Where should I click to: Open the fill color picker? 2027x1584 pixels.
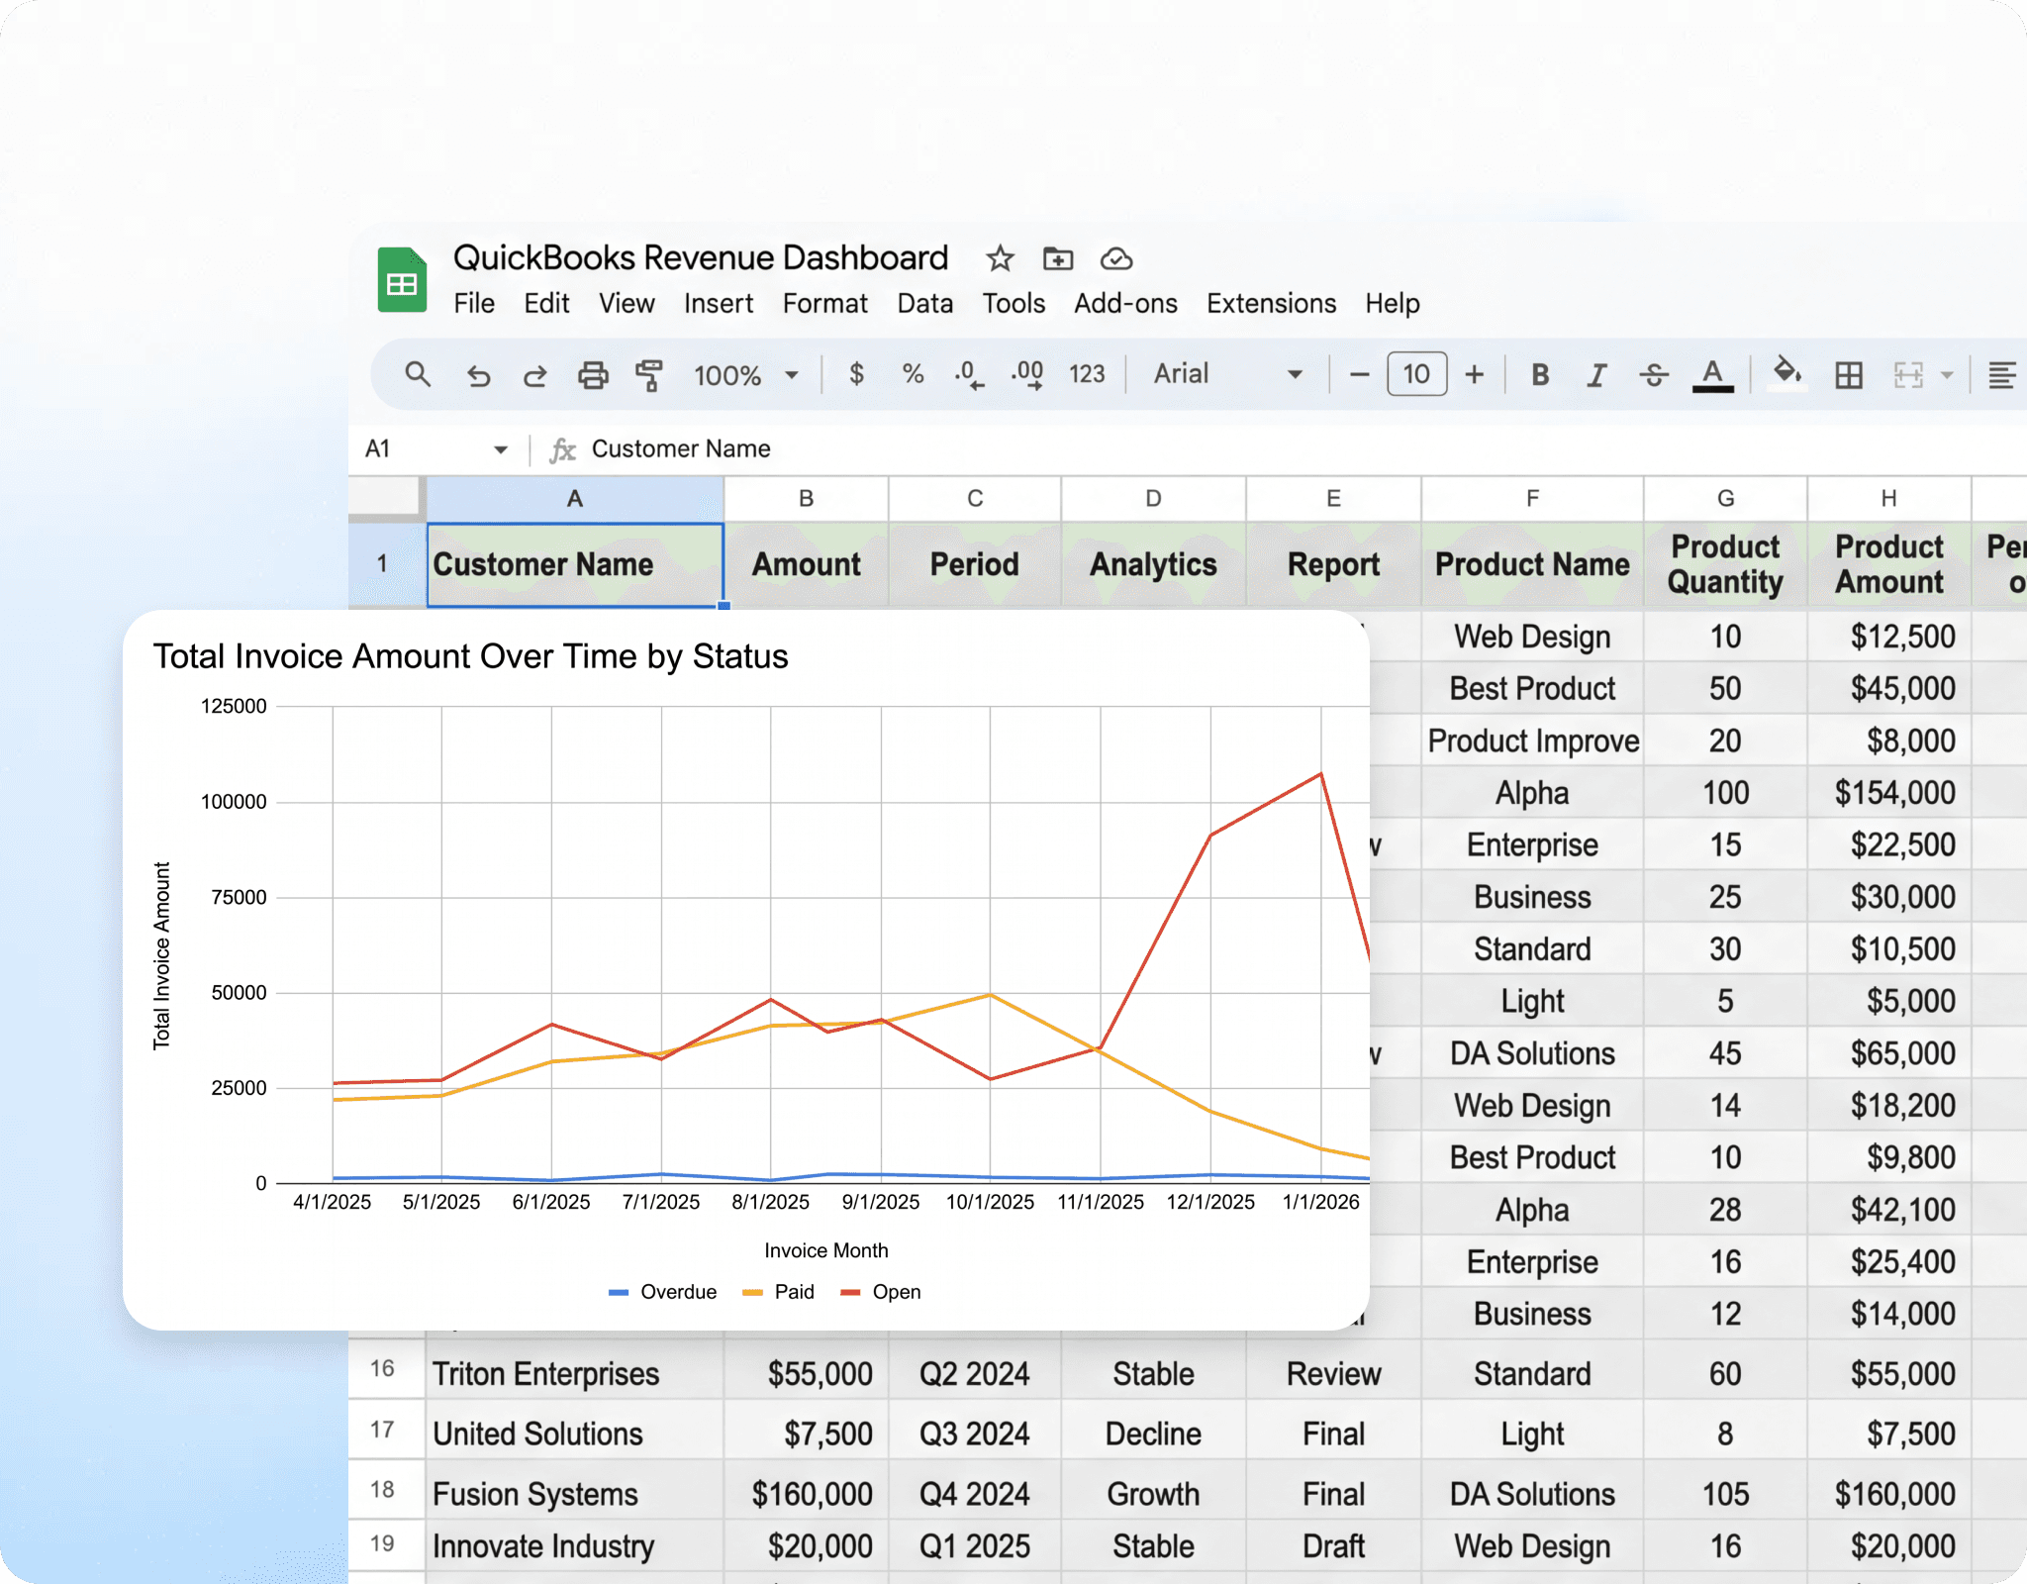pos(1786,374)
